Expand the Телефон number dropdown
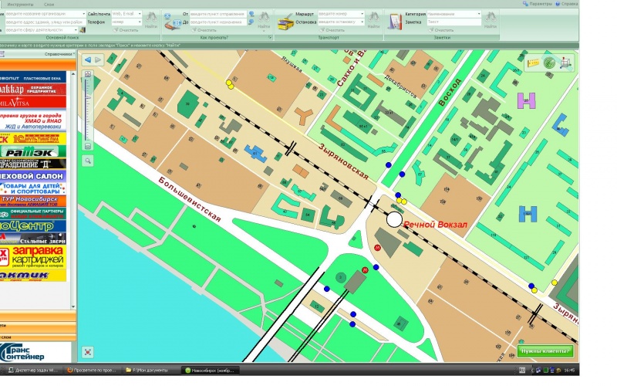Screen dimensions: 617x386 tap(140, 22)
